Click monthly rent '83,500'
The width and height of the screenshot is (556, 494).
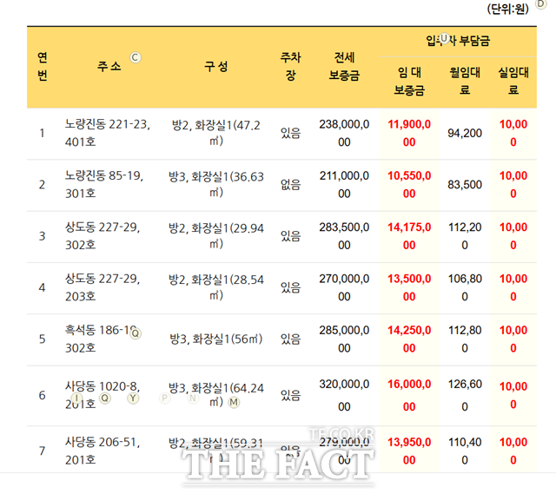point(465,185)
